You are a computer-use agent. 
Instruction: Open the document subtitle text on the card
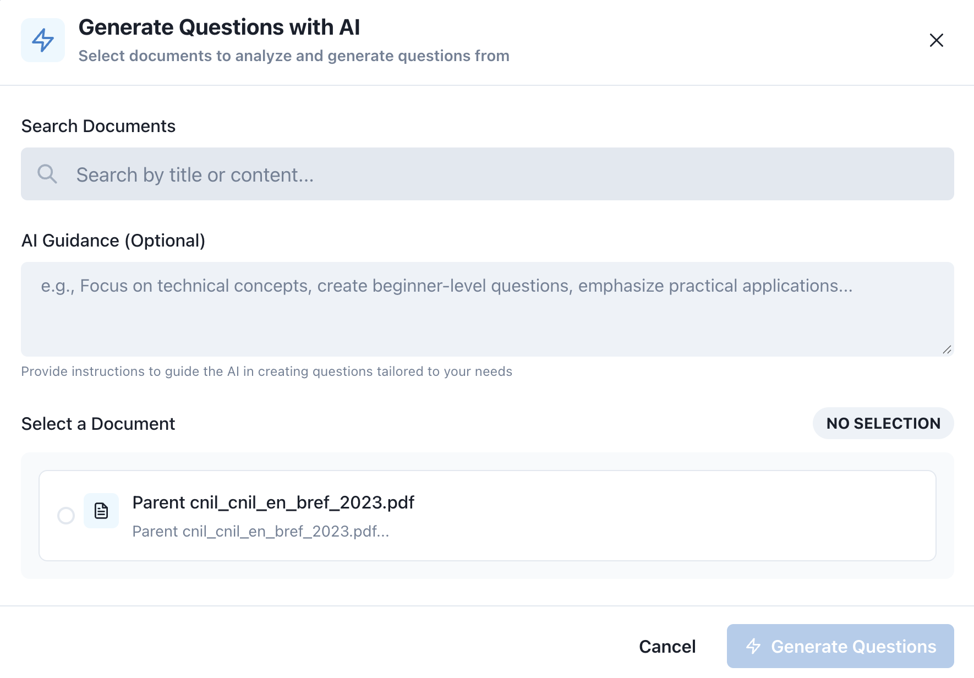point(261,531)
